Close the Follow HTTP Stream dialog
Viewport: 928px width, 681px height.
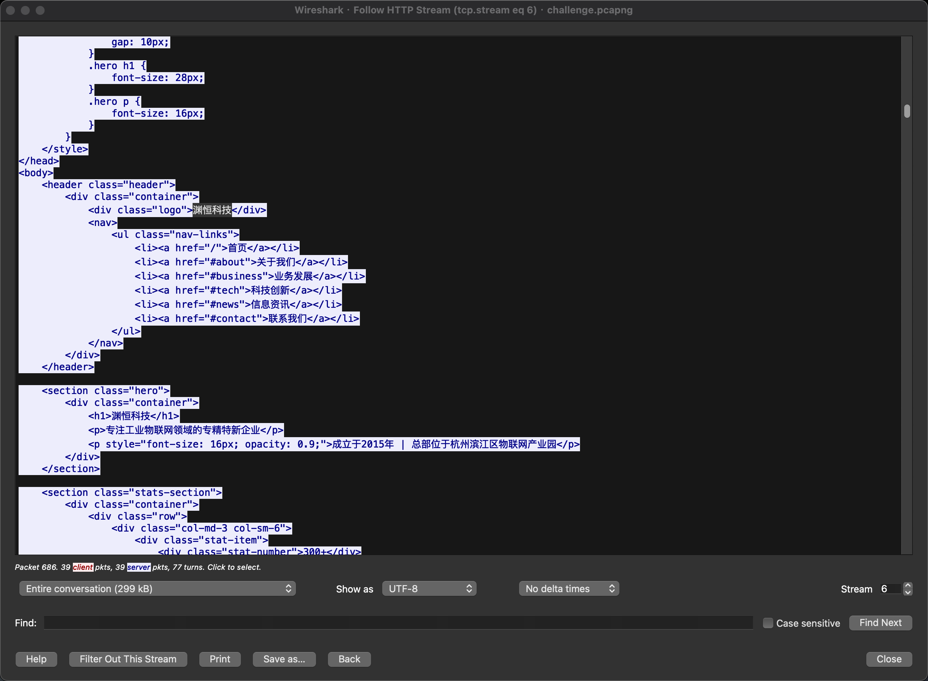point(889,659)
